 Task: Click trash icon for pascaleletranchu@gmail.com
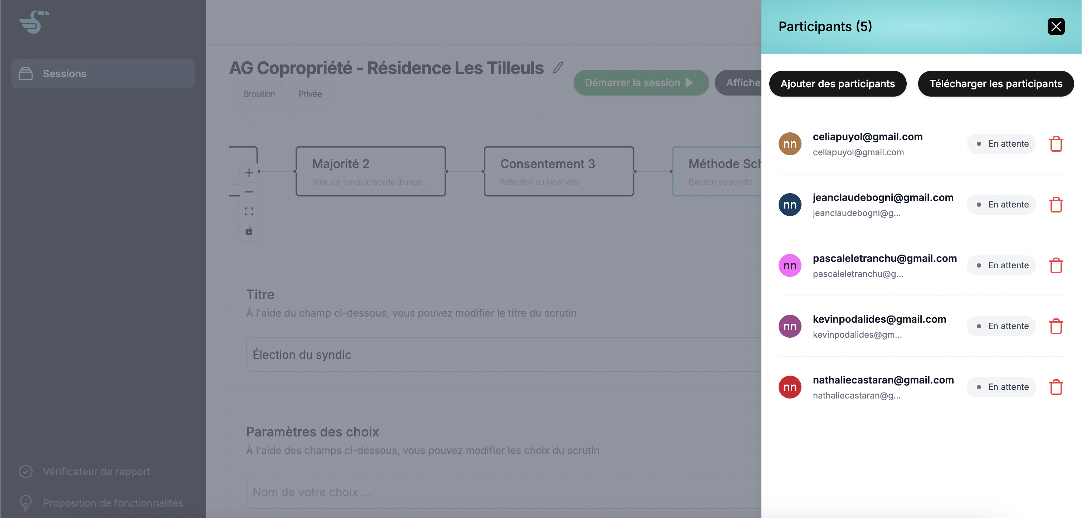point(1056,265)
